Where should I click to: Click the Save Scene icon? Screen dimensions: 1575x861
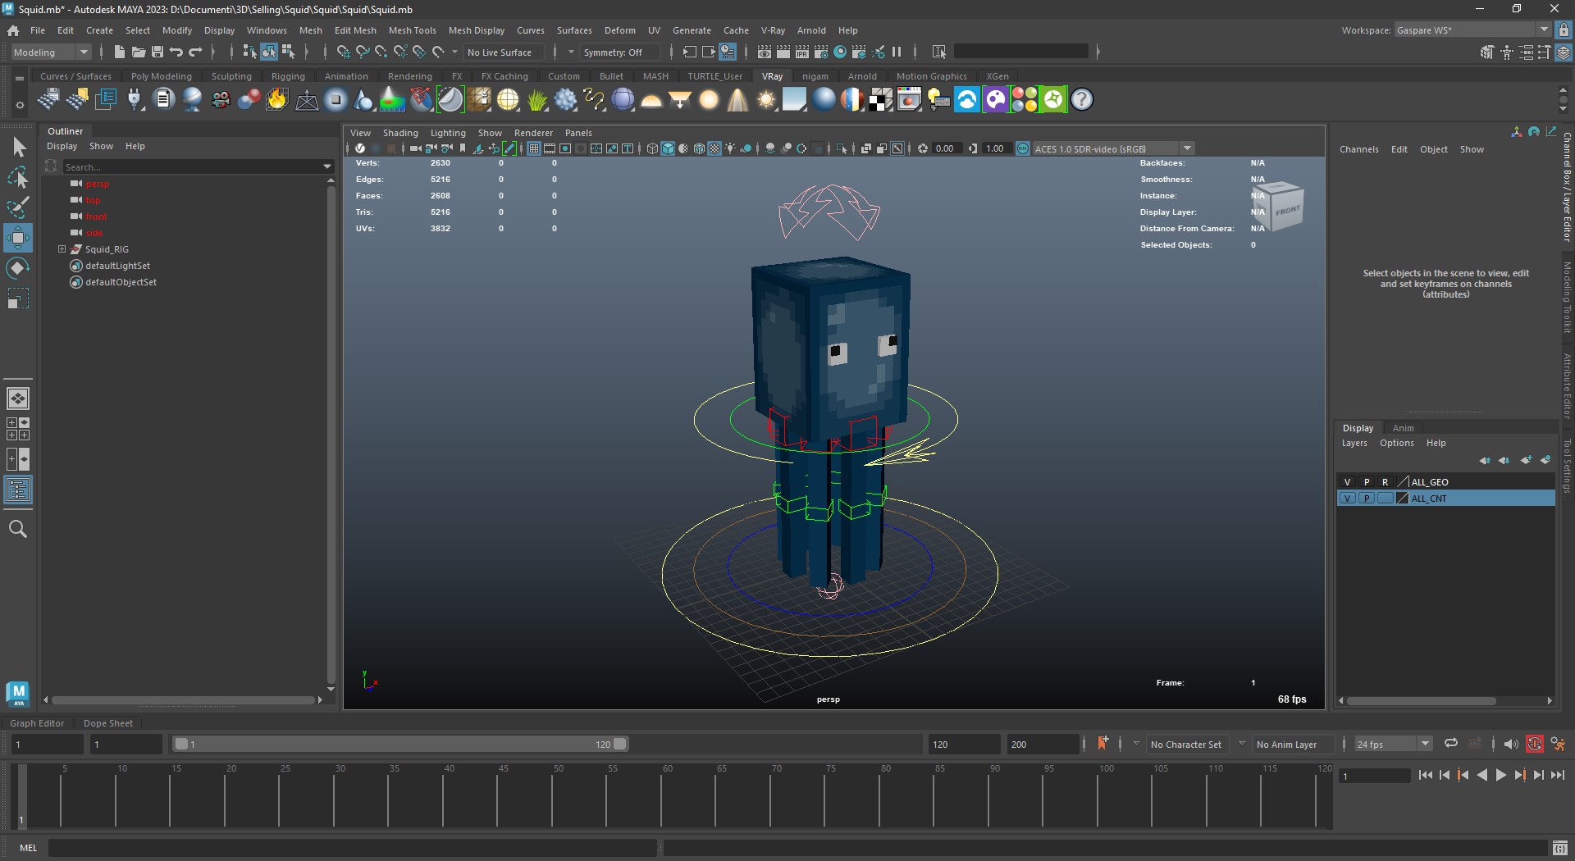[x=157, y=52]
